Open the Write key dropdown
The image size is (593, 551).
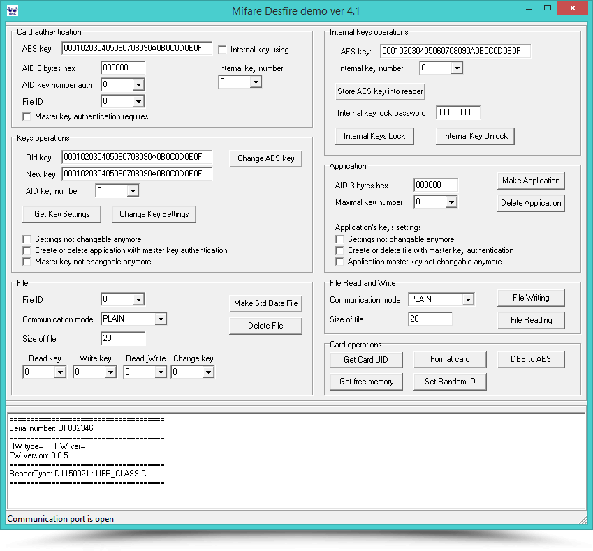(110, 372)
